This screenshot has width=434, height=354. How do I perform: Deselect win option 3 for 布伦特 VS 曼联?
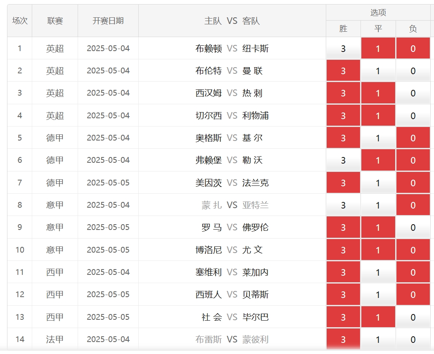(343, 71)
